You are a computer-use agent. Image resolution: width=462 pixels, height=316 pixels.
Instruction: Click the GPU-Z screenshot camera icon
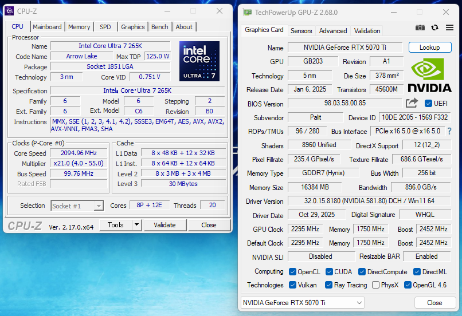pos(420,27)
